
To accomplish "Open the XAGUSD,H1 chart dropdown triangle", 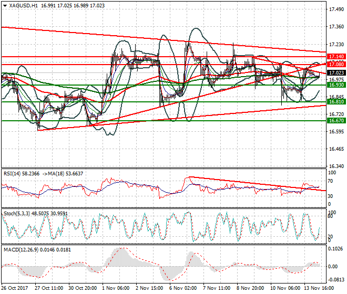I will [5, 6].
